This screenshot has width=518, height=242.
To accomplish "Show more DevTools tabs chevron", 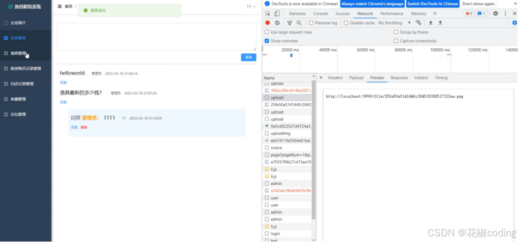I will [x=435, y=14].
